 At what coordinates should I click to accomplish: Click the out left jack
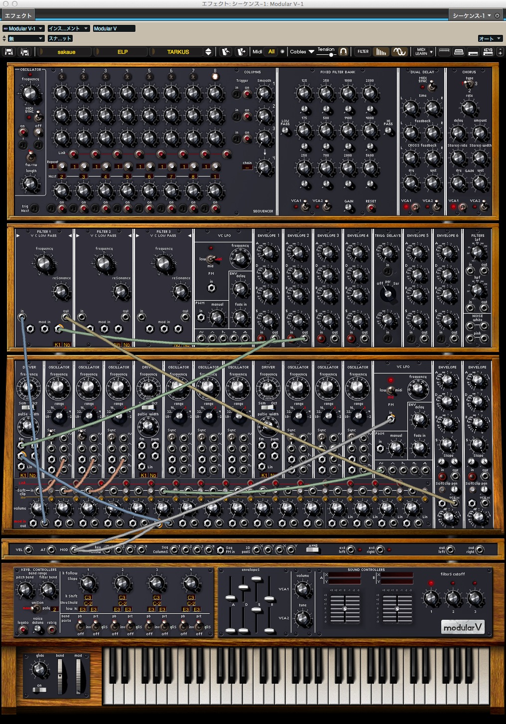pos(450,550)
